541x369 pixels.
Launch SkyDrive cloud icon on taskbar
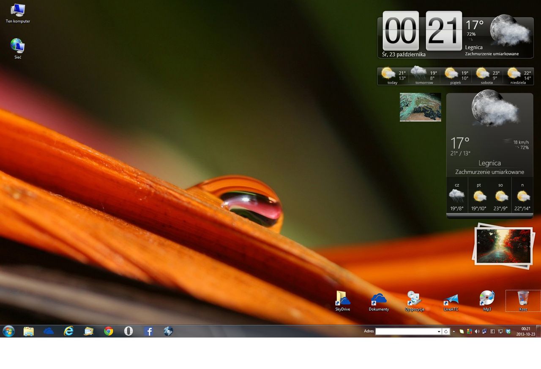(x=49, y=331)
